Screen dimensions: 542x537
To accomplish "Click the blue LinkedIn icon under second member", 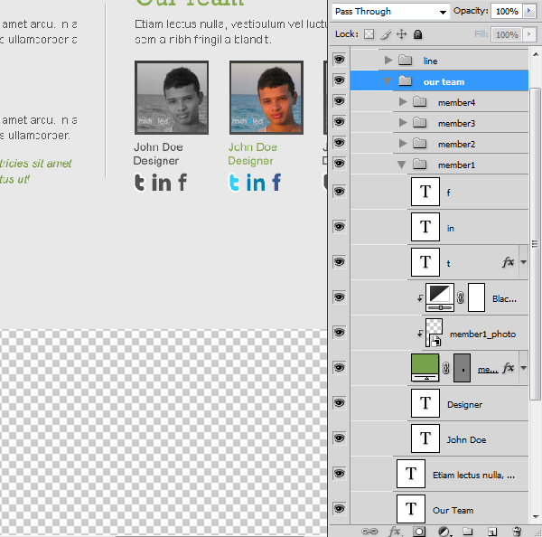I will click(256, 183).
